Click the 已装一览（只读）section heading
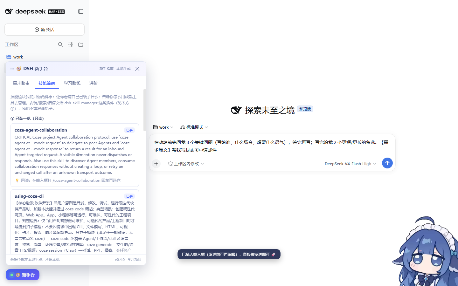Image resolution: width=458 pixels, height=286 pixels. pyautogui.click(x=27, y=119)
